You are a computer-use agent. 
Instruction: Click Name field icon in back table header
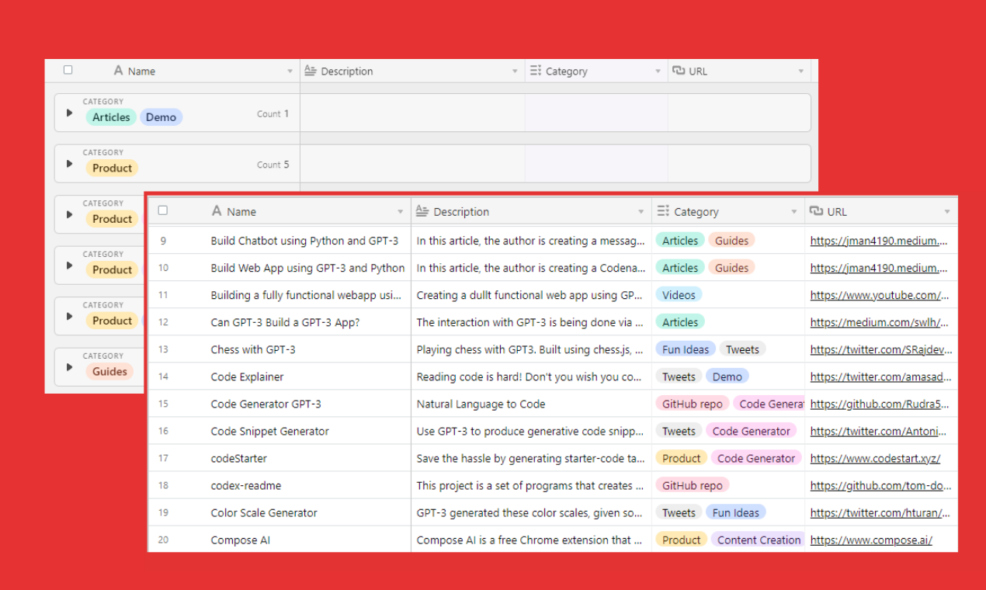coord(118,71)
